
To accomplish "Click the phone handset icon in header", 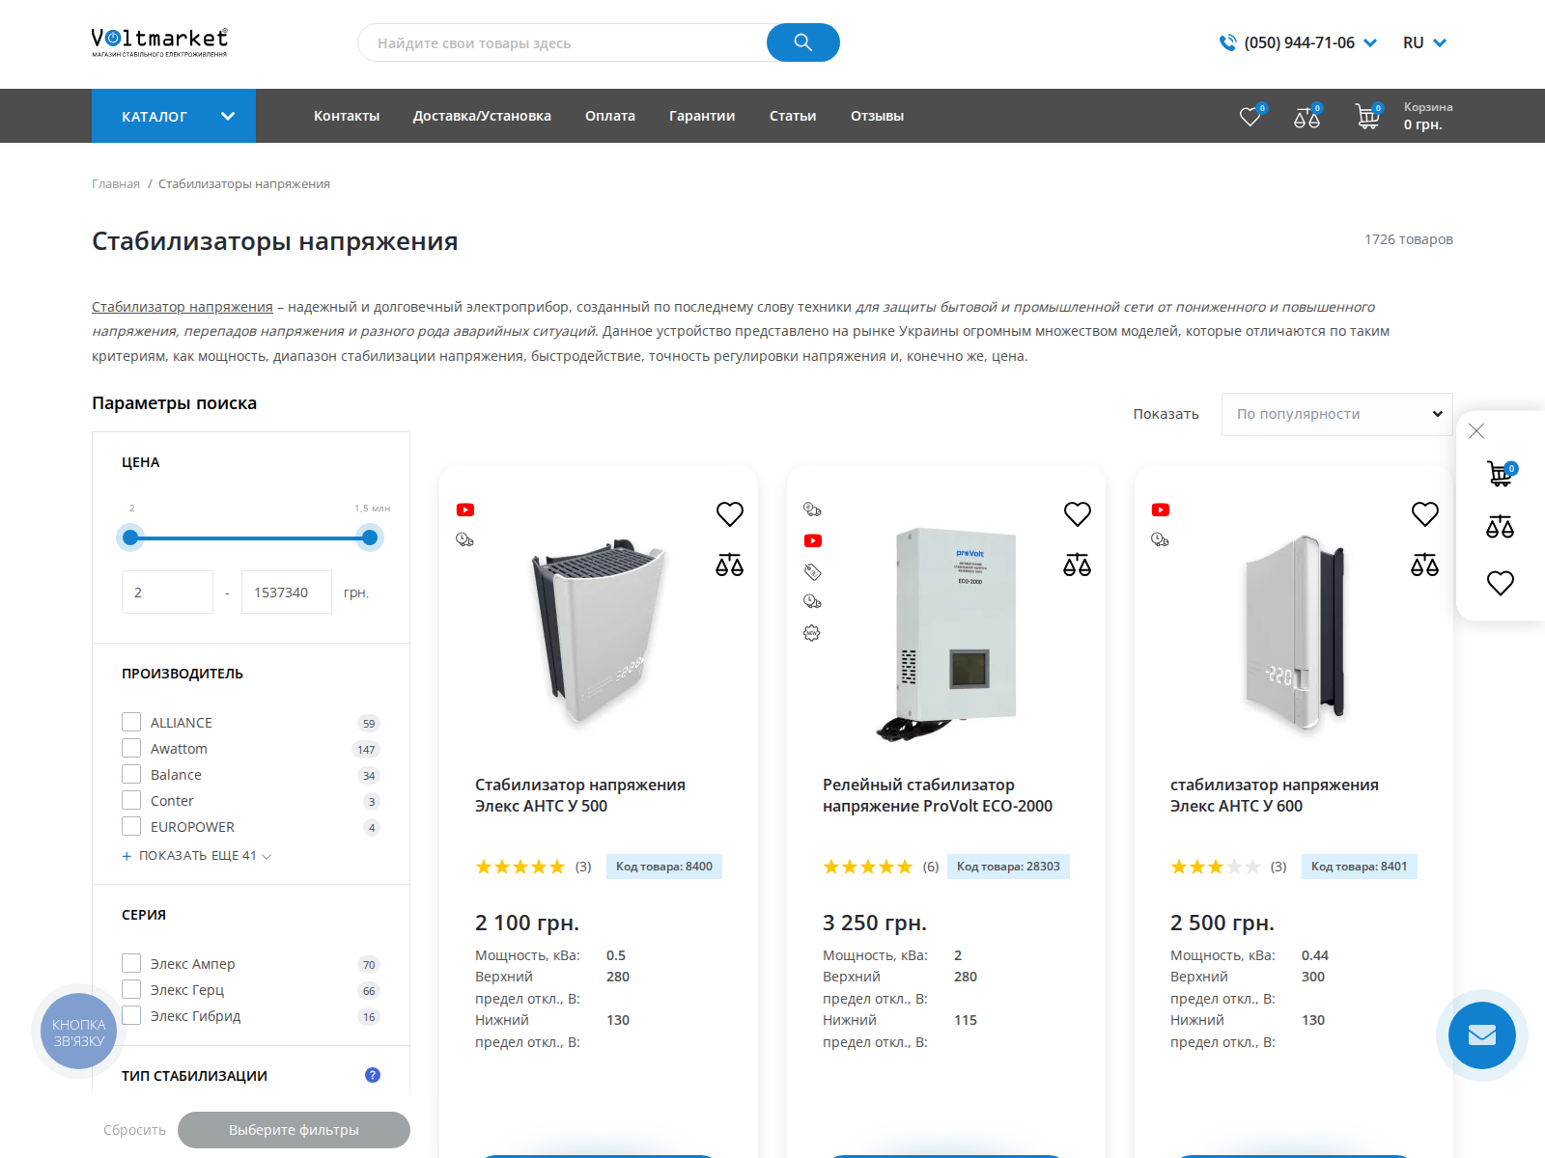I will 1227,42.
